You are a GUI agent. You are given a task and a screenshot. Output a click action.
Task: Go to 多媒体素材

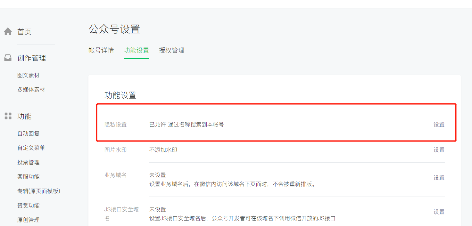click(x=31, y=90)
